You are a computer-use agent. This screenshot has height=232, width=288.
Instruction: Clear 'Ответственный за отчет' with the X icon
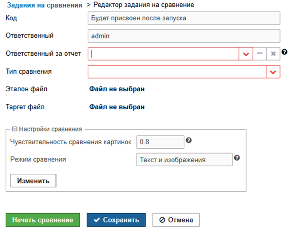(273, 54)
